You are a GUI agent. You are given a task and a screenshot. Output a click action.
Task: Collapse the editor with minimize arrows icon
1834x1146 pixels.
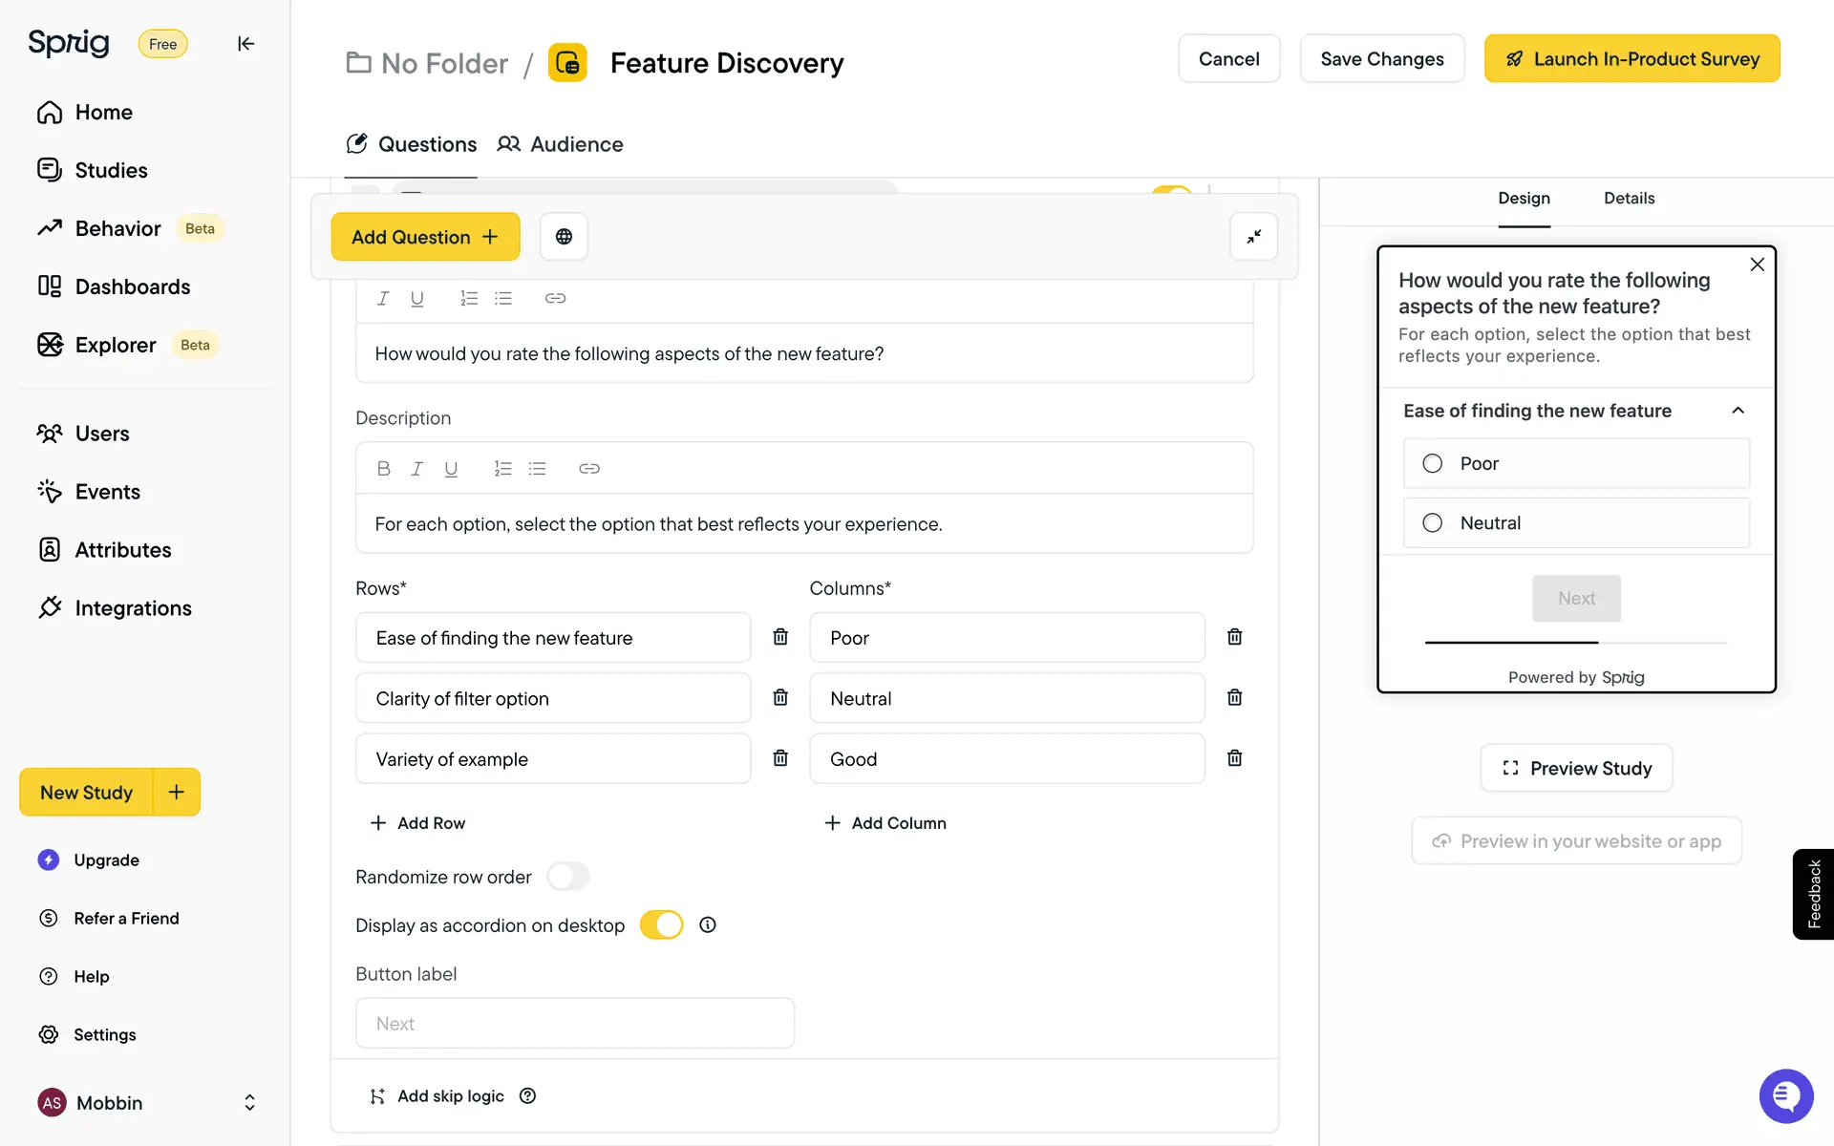(1253, 237)
